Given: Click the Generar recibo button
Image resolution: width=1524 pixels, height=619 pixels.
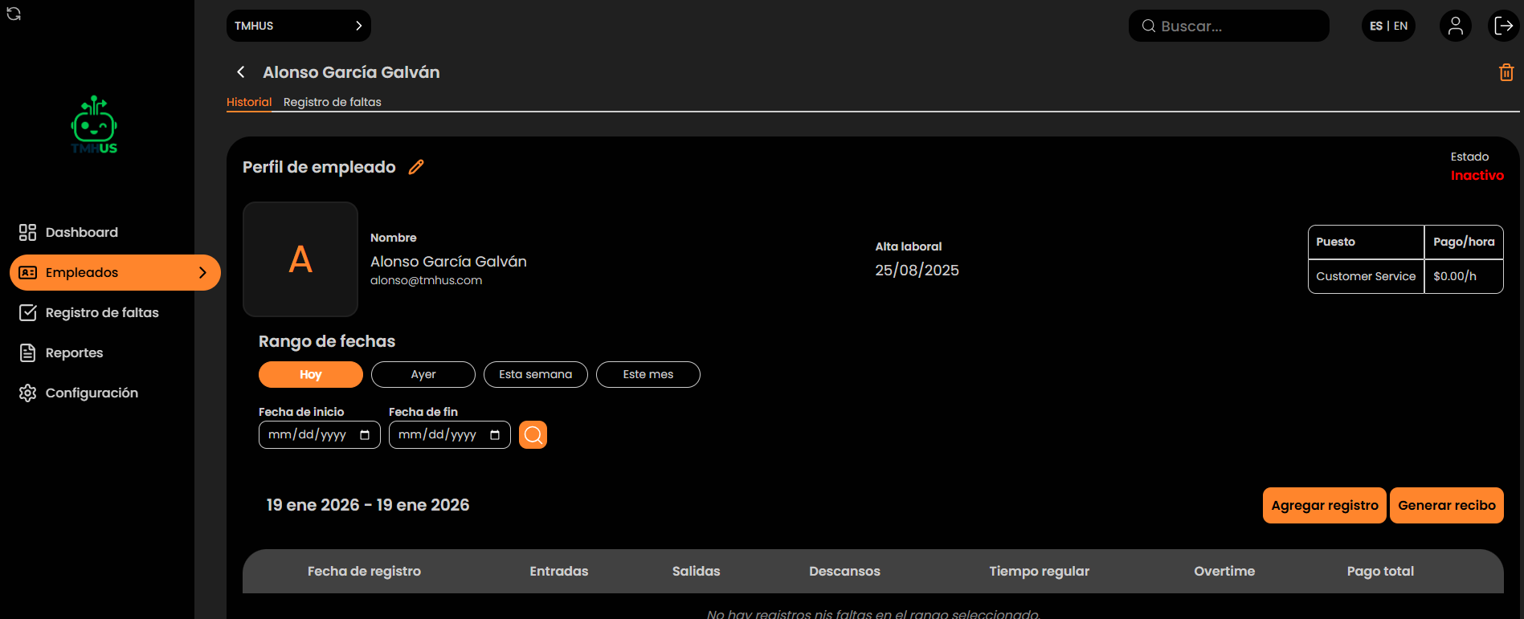Looking at the screenshot, I should click(x=1446, y=506).
